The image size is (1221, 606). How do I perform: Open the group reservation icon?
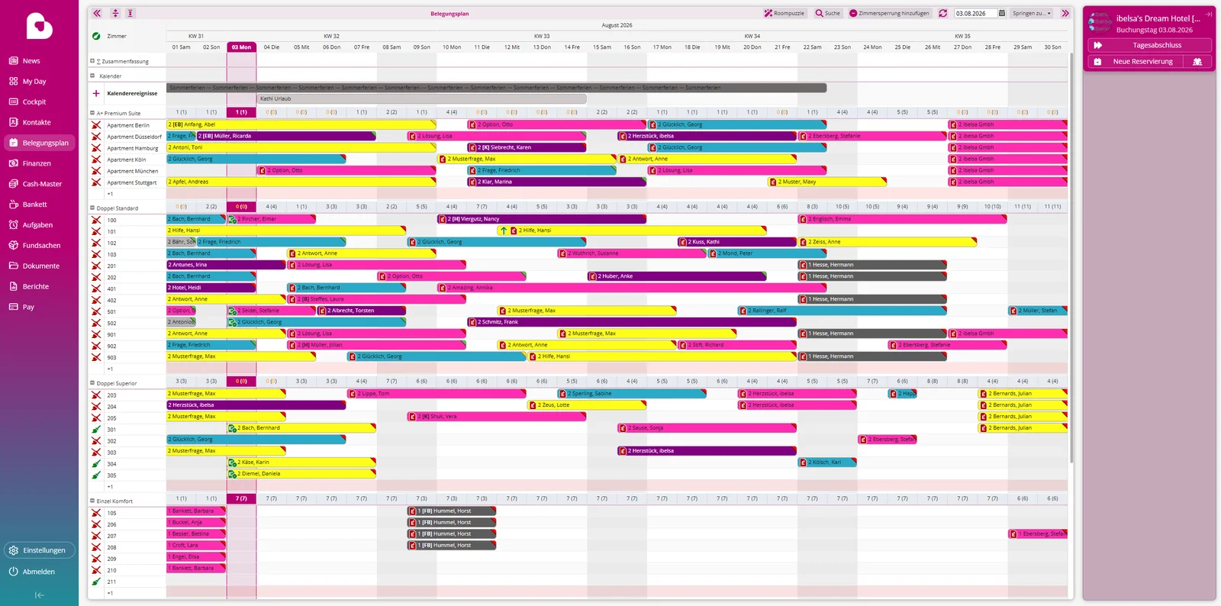(1197, 62)
